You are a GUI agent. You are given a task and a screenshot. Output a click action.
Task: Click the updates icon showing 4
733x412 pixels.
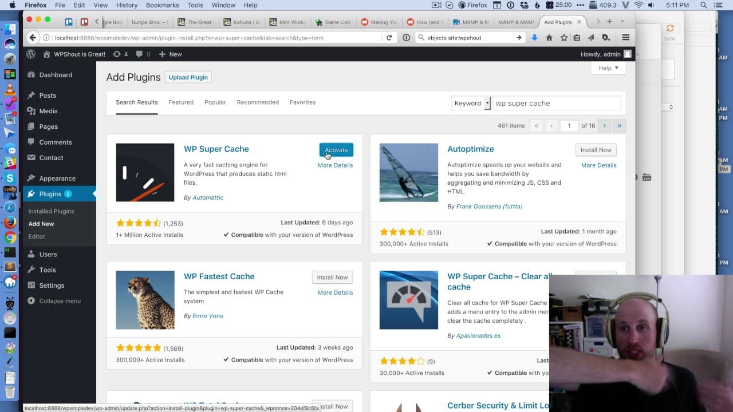coord(120,54)
